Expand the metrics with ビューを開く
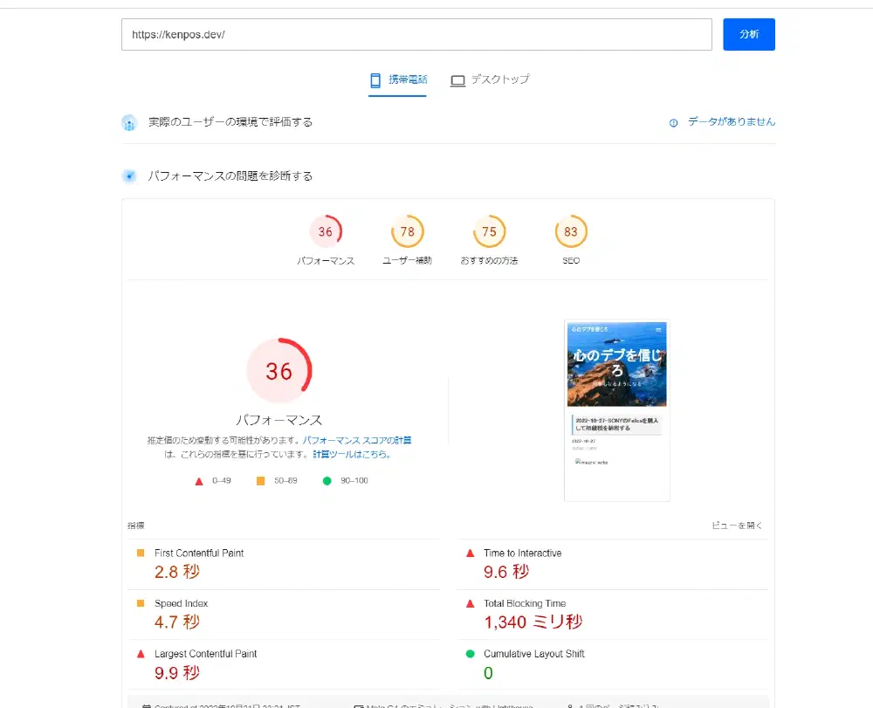 737,526
